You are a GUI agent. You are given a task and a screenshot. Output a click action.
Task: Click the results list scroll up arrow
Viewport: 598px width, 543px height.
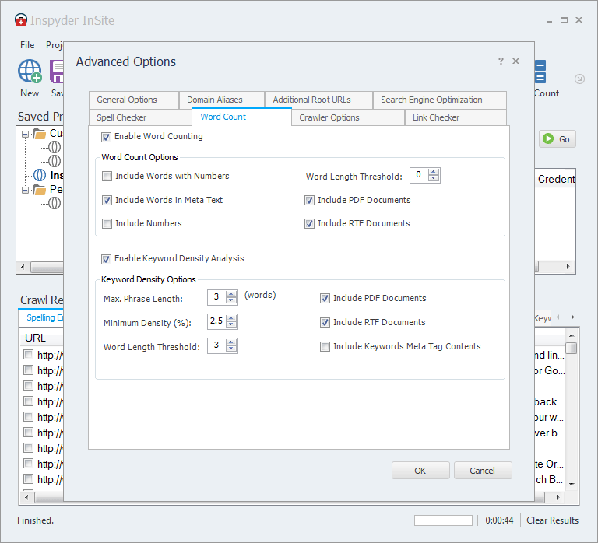[x=572, y=335]
